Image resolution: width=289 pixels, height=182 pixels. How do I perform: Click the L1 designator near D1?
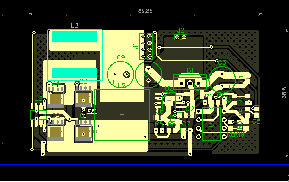pyautogui.click(x=197, y=85)
